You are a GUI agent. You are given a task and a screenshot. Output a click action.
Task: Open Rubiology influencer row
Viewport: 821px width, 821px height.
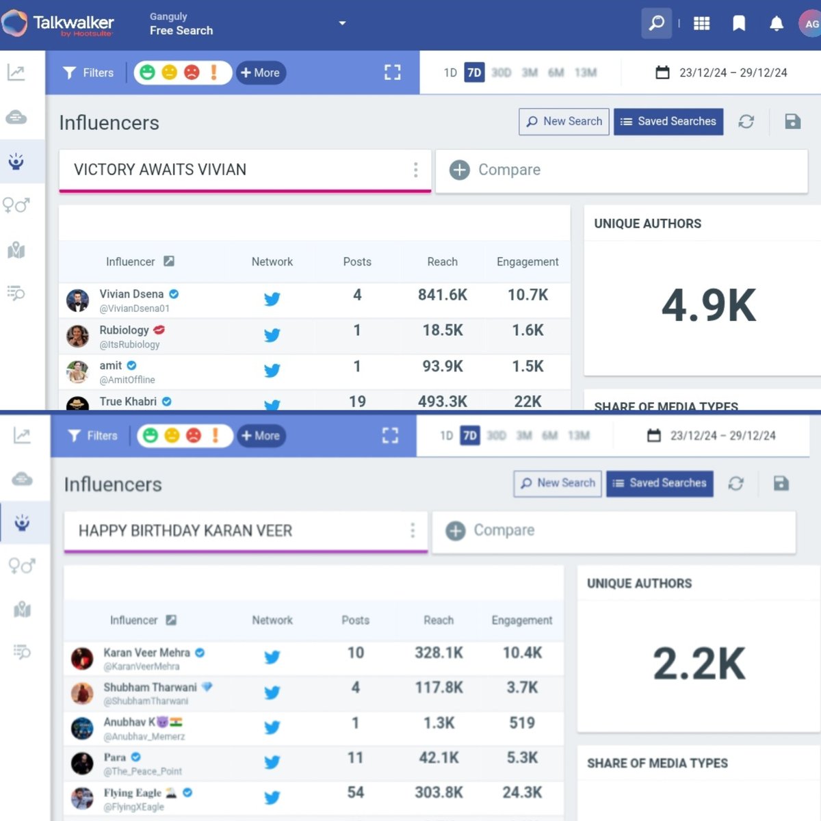315,336
